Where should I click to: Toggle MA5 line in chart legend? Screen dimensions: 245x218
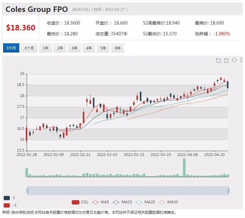point(100,202)
